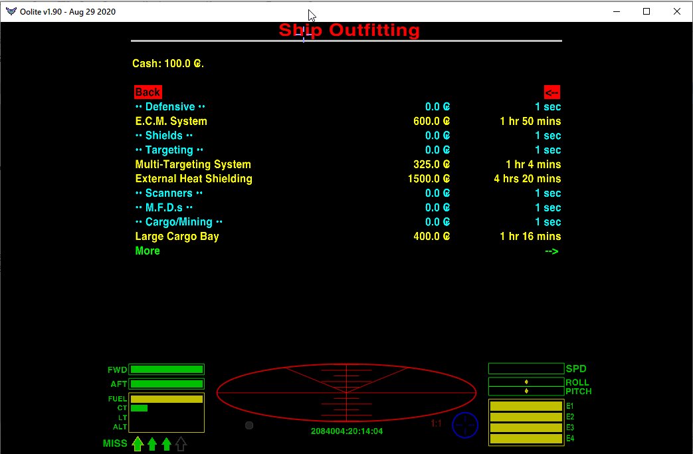
Task: Click the red back arrow icon
Action: pos(551,92)
